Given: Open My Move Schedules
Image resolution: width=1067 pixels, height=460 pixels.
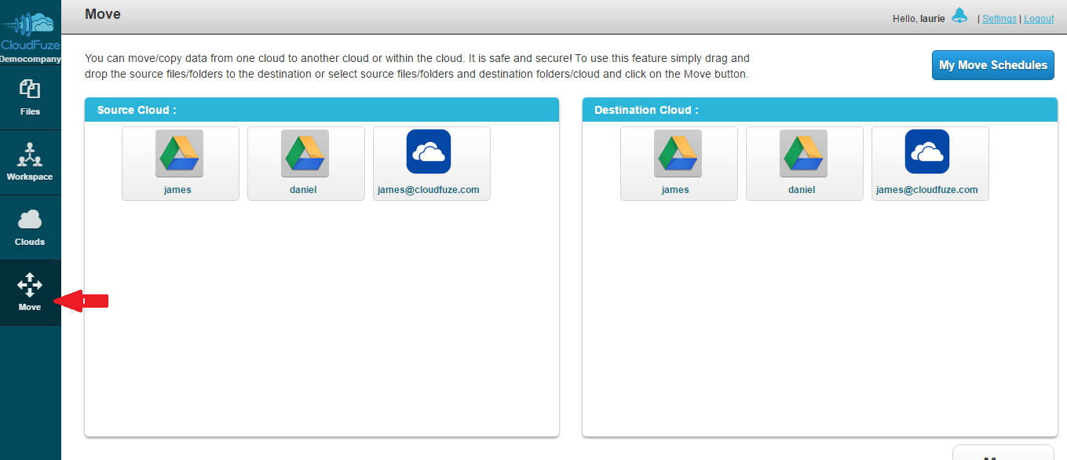Looking at the screenshot, I should 993,65.
